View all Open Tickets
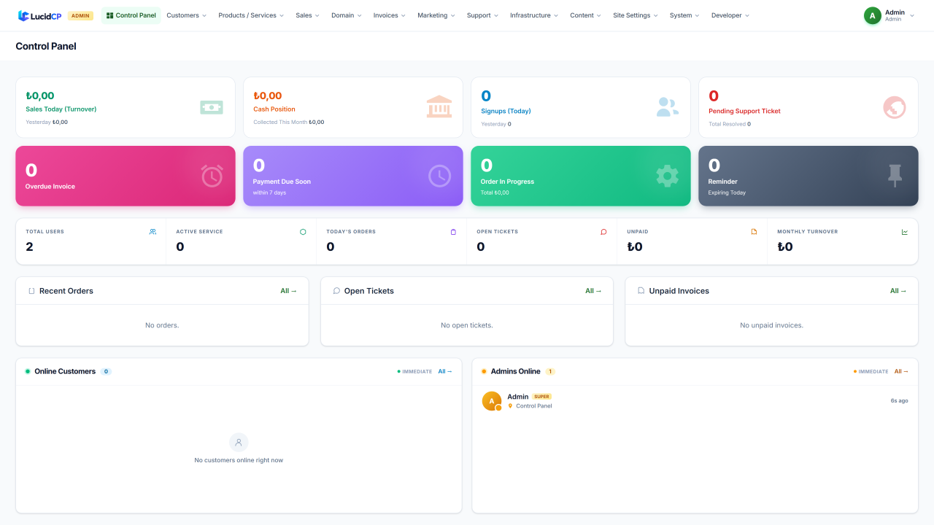The image size is (934, 525). pyautogui.click(x=594, y=291)
